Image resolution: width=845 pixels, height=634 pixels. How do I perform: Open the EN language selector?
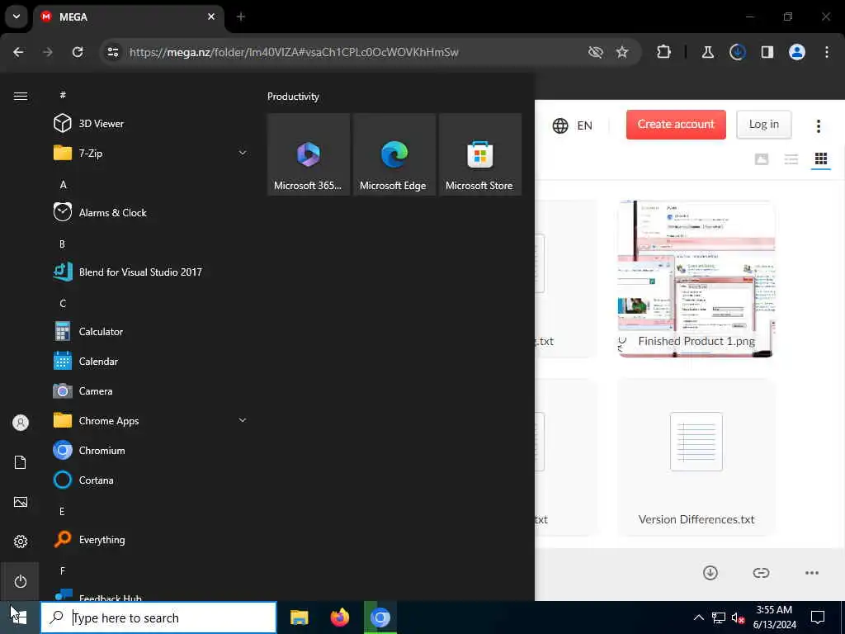pos(573,125)
